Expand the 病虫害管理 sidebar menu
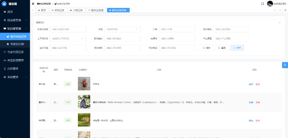This screenshot has width=288, height=138. pos(15,20)
